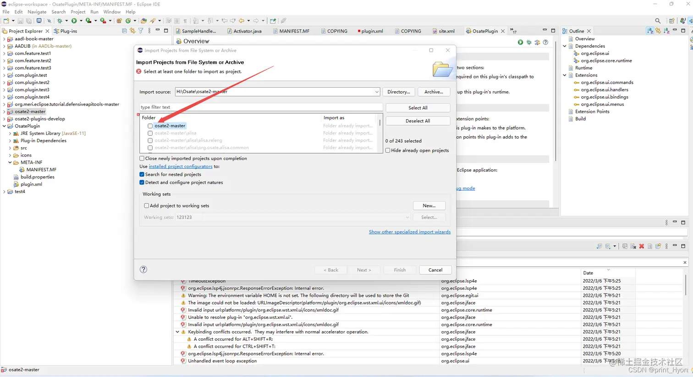
Task: Collapse Keybinding conflicts log entry
Action: click(x=177, y=332)
